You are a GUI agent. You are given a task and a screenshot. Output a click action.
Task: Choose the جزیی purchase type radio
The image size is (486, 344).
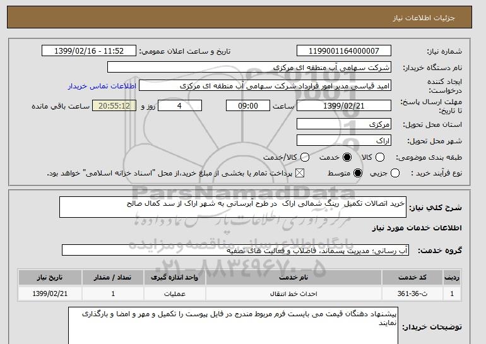pos(395,173)
